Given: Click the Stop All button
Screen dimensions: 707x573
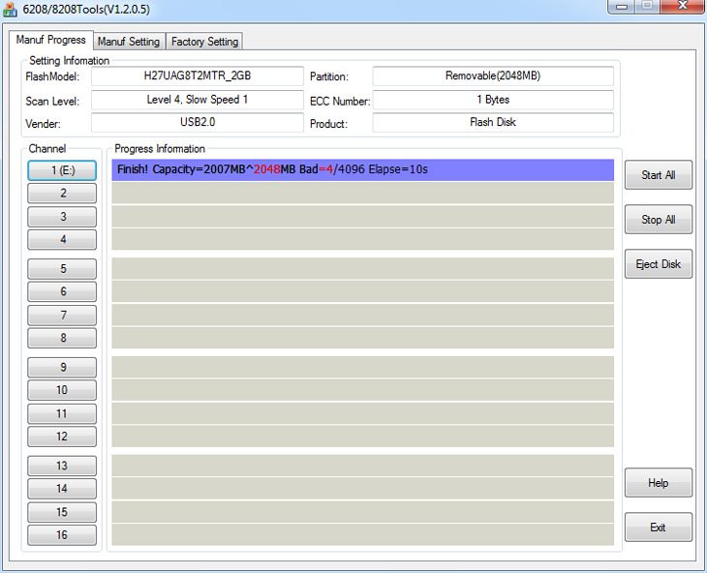Looking at the screenshot, I should click(658, 220).
